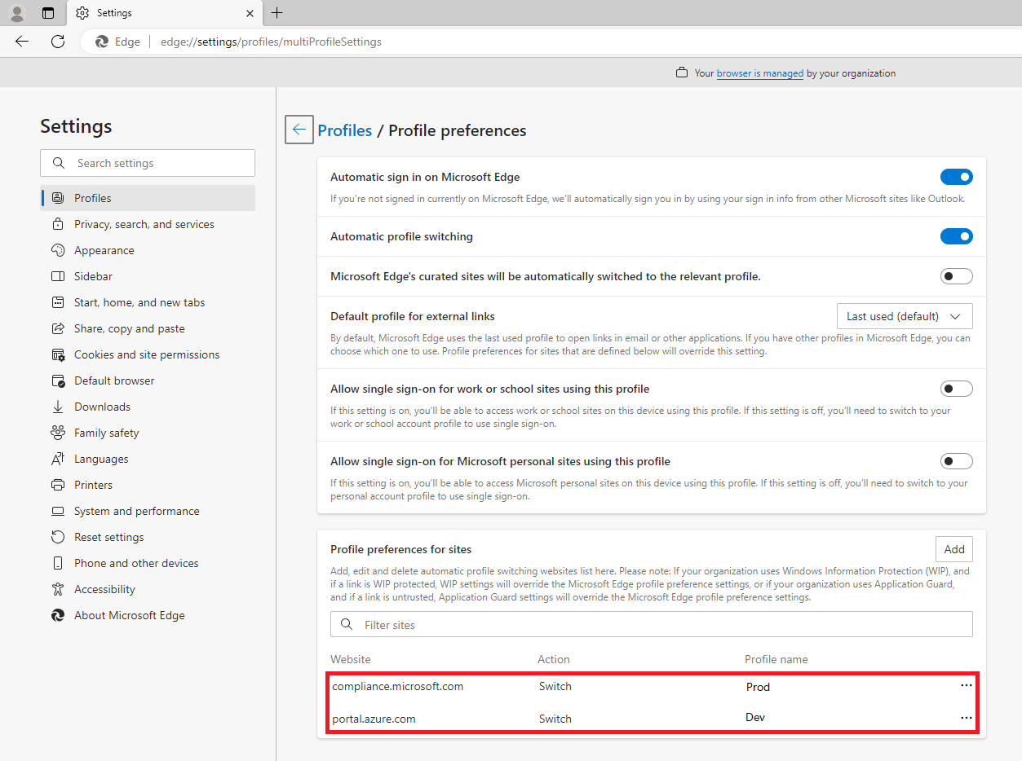Open more options for portal.azure.com row
The height and width of the screenshot is (761, 1022).
pyautogui.click(x=966, y=718)
